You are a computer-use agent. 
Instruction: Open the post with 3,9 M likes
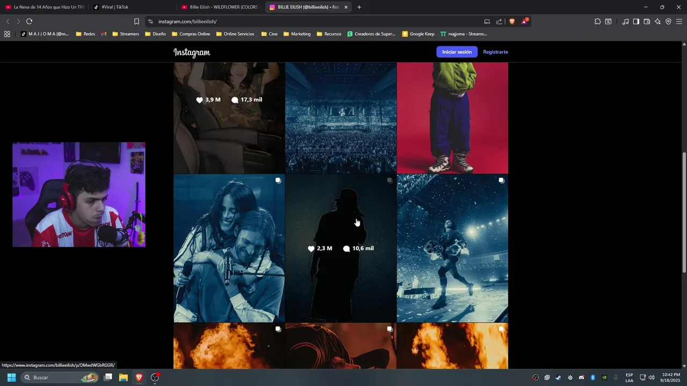(x=229, y=118)
